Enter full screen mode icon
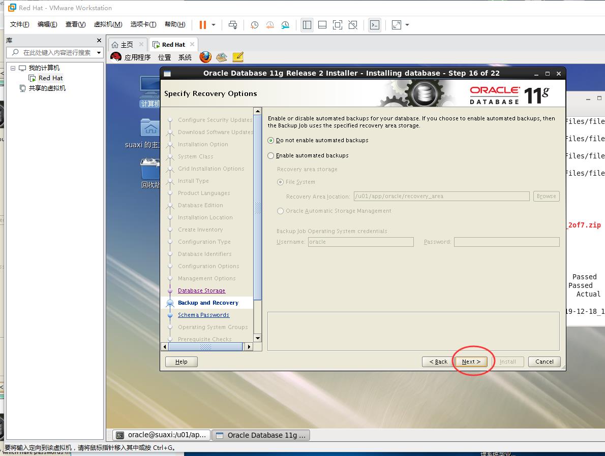 point(338,25)
